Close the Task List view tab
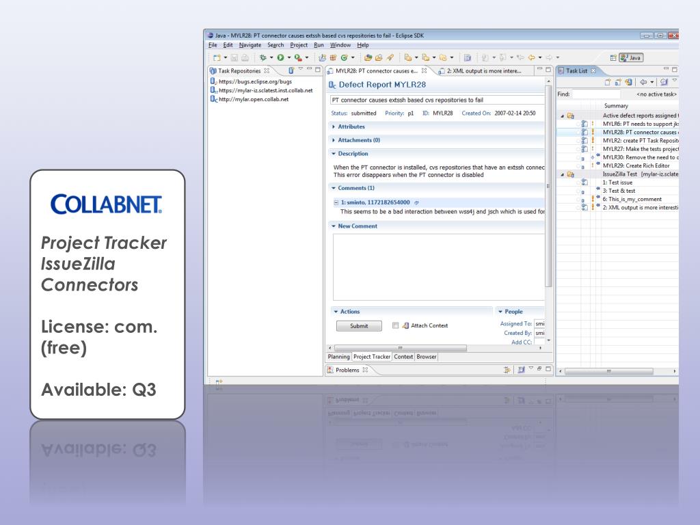 click(x=593, y=70)
